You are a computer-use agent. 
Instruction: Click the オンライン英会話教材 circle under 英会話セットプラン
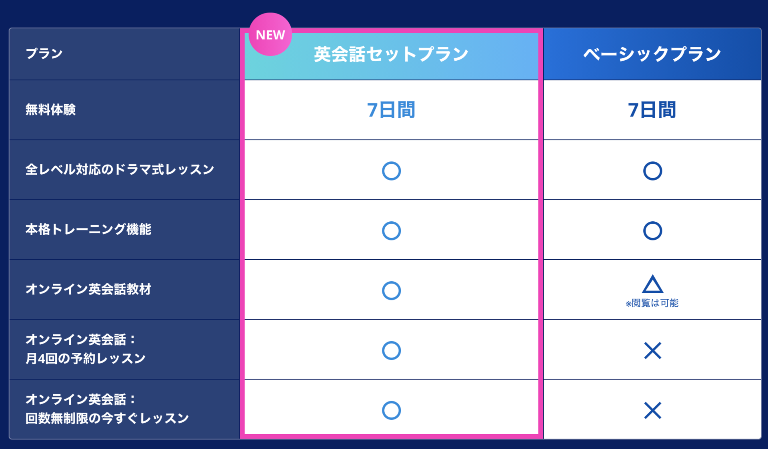coord(391,291)
